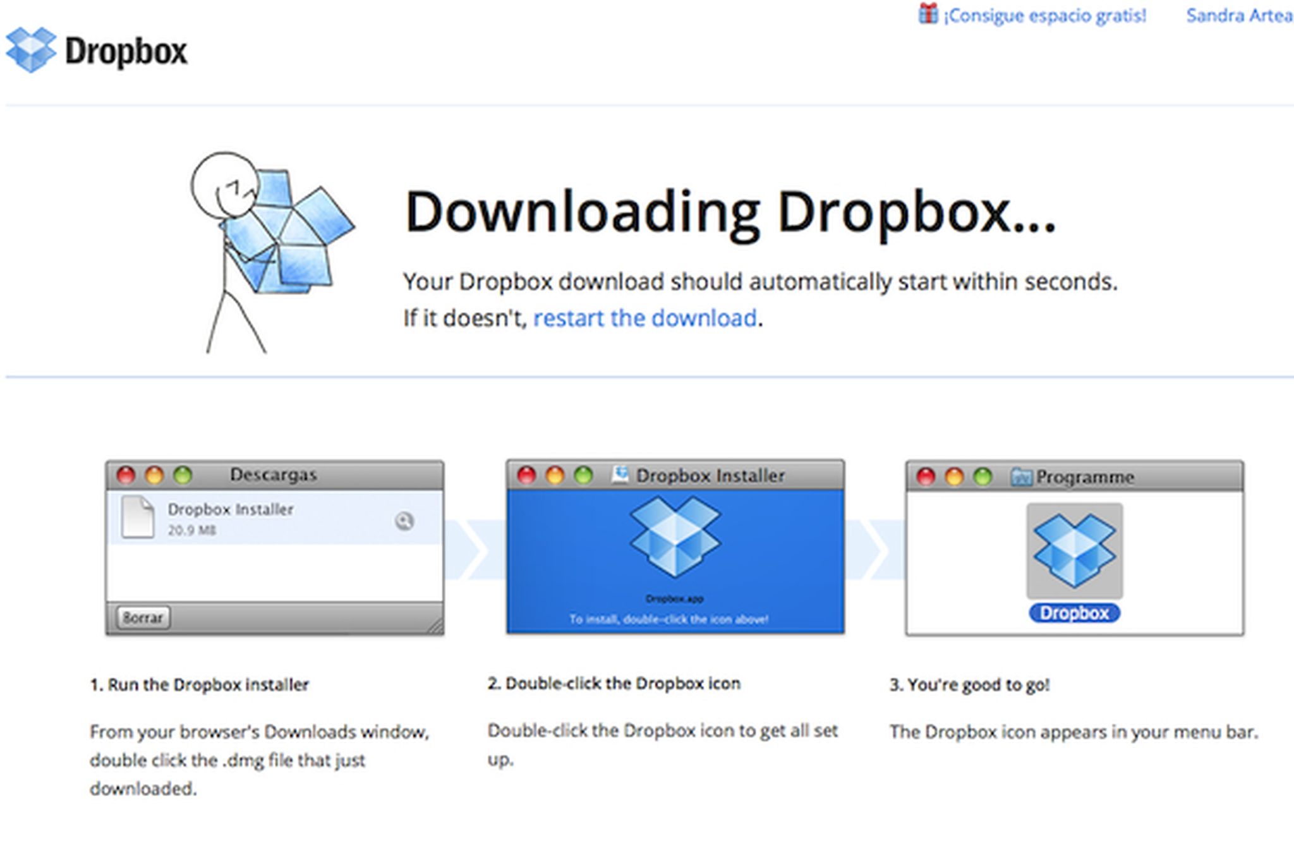The width and height of the screenshot is (1294, 860).
Task: Open the restart the download link
Action: [646, 318]
